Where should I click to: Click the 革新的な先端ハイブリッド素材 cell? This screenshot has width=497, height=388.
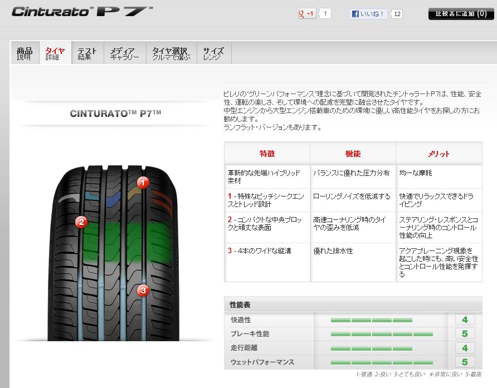click(x=267, y=176)
